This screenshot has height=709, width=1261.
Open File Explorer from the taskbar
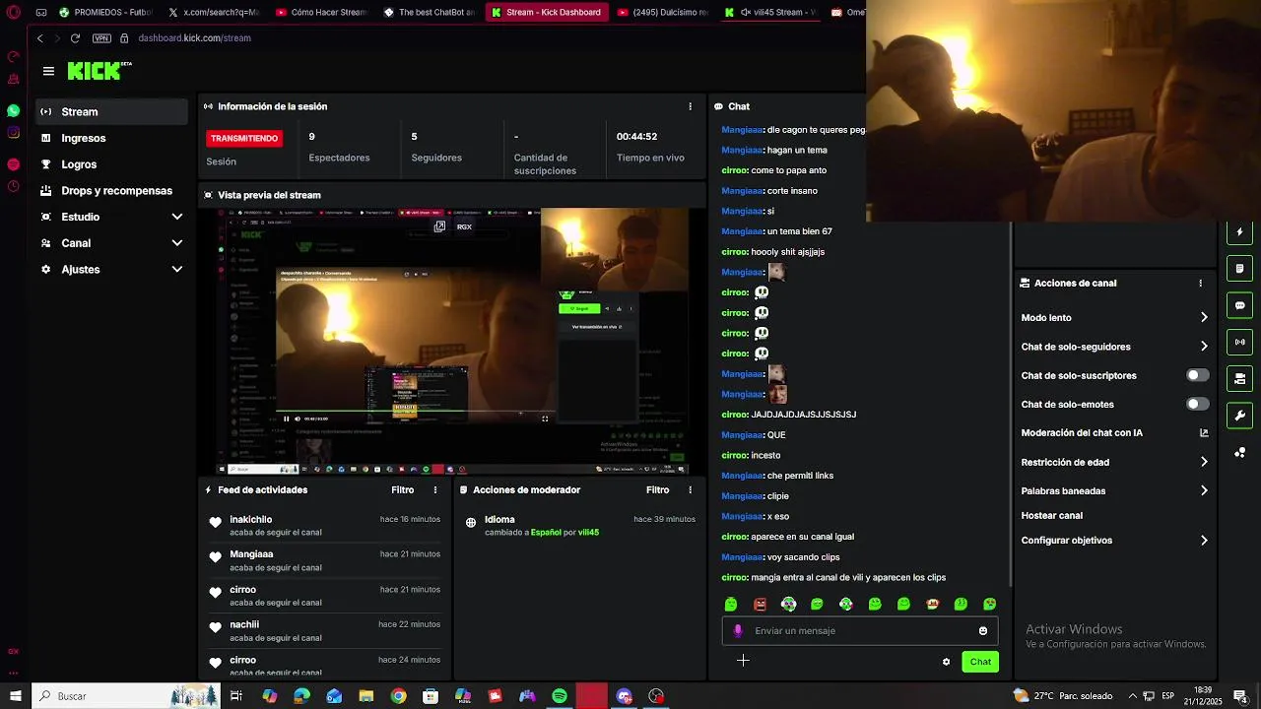pyautogui.click(x=365, y=696)
